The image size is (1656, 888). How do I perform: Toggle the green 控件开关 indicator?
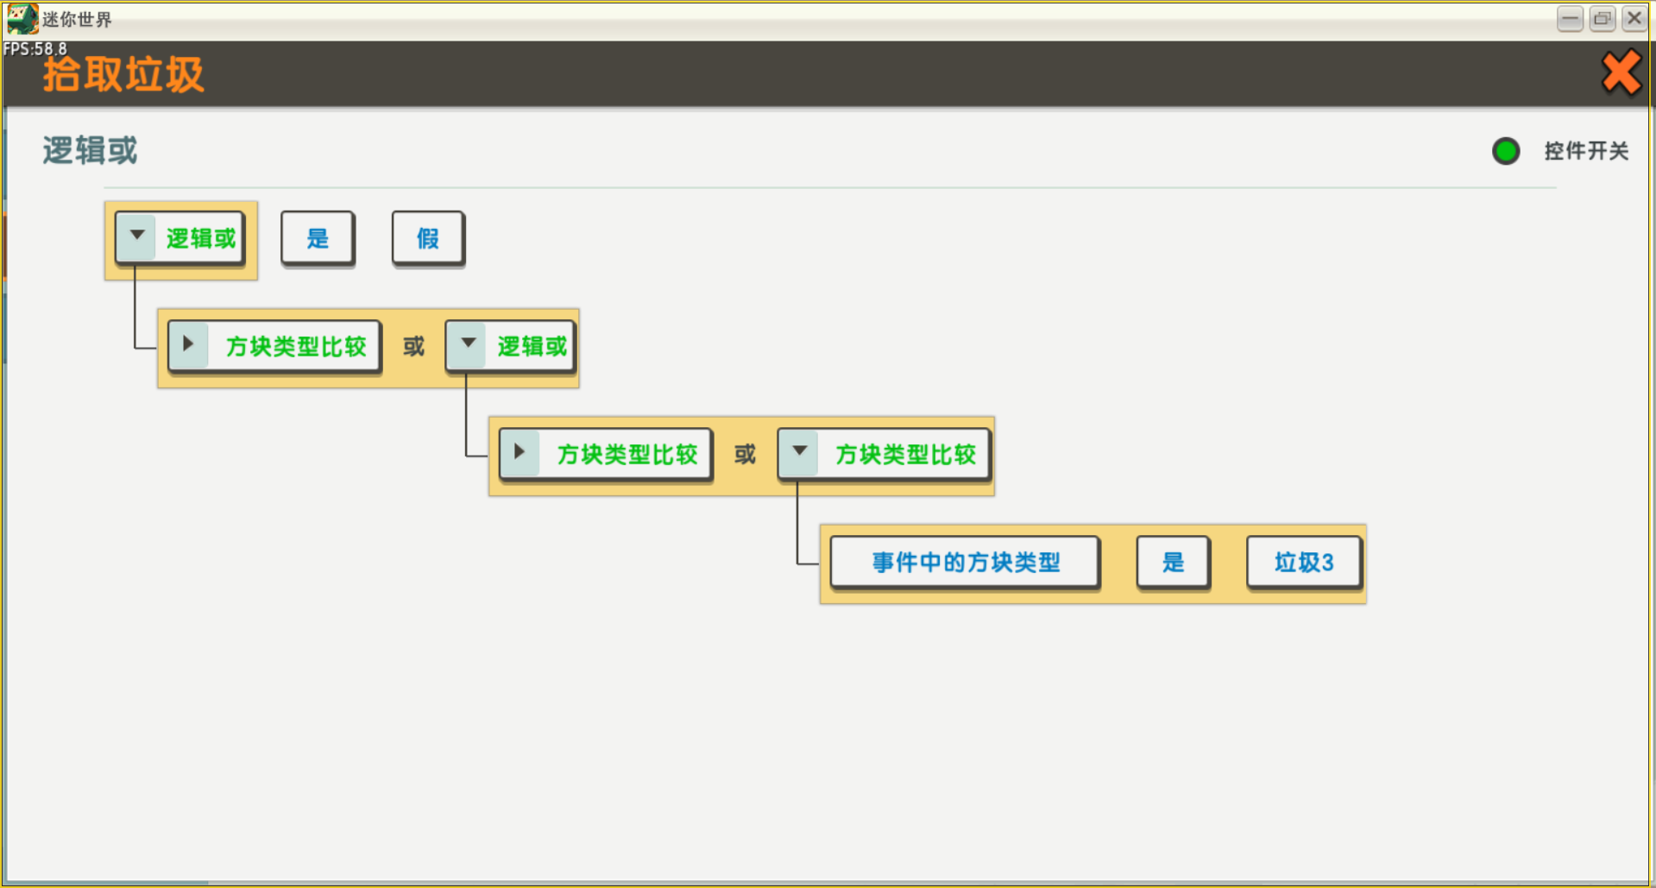1505,151
